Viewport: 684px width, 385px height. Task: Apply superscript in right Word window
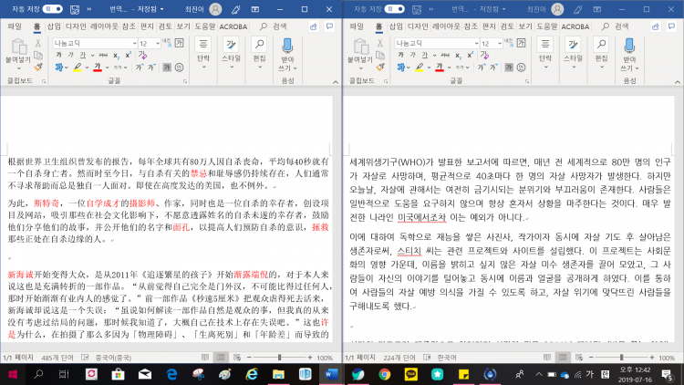pyautogui.click(x=471, y=55)
